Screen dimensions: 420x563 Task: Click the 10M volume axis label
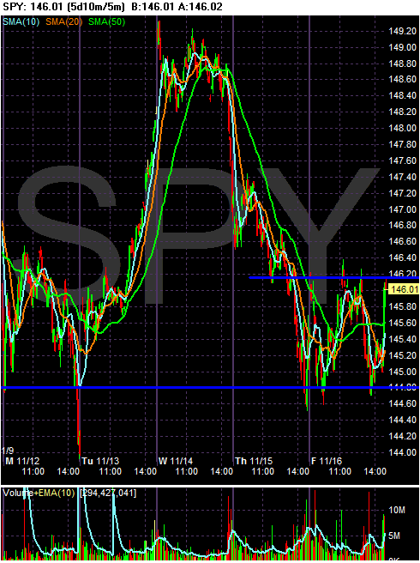click(397, 510)
